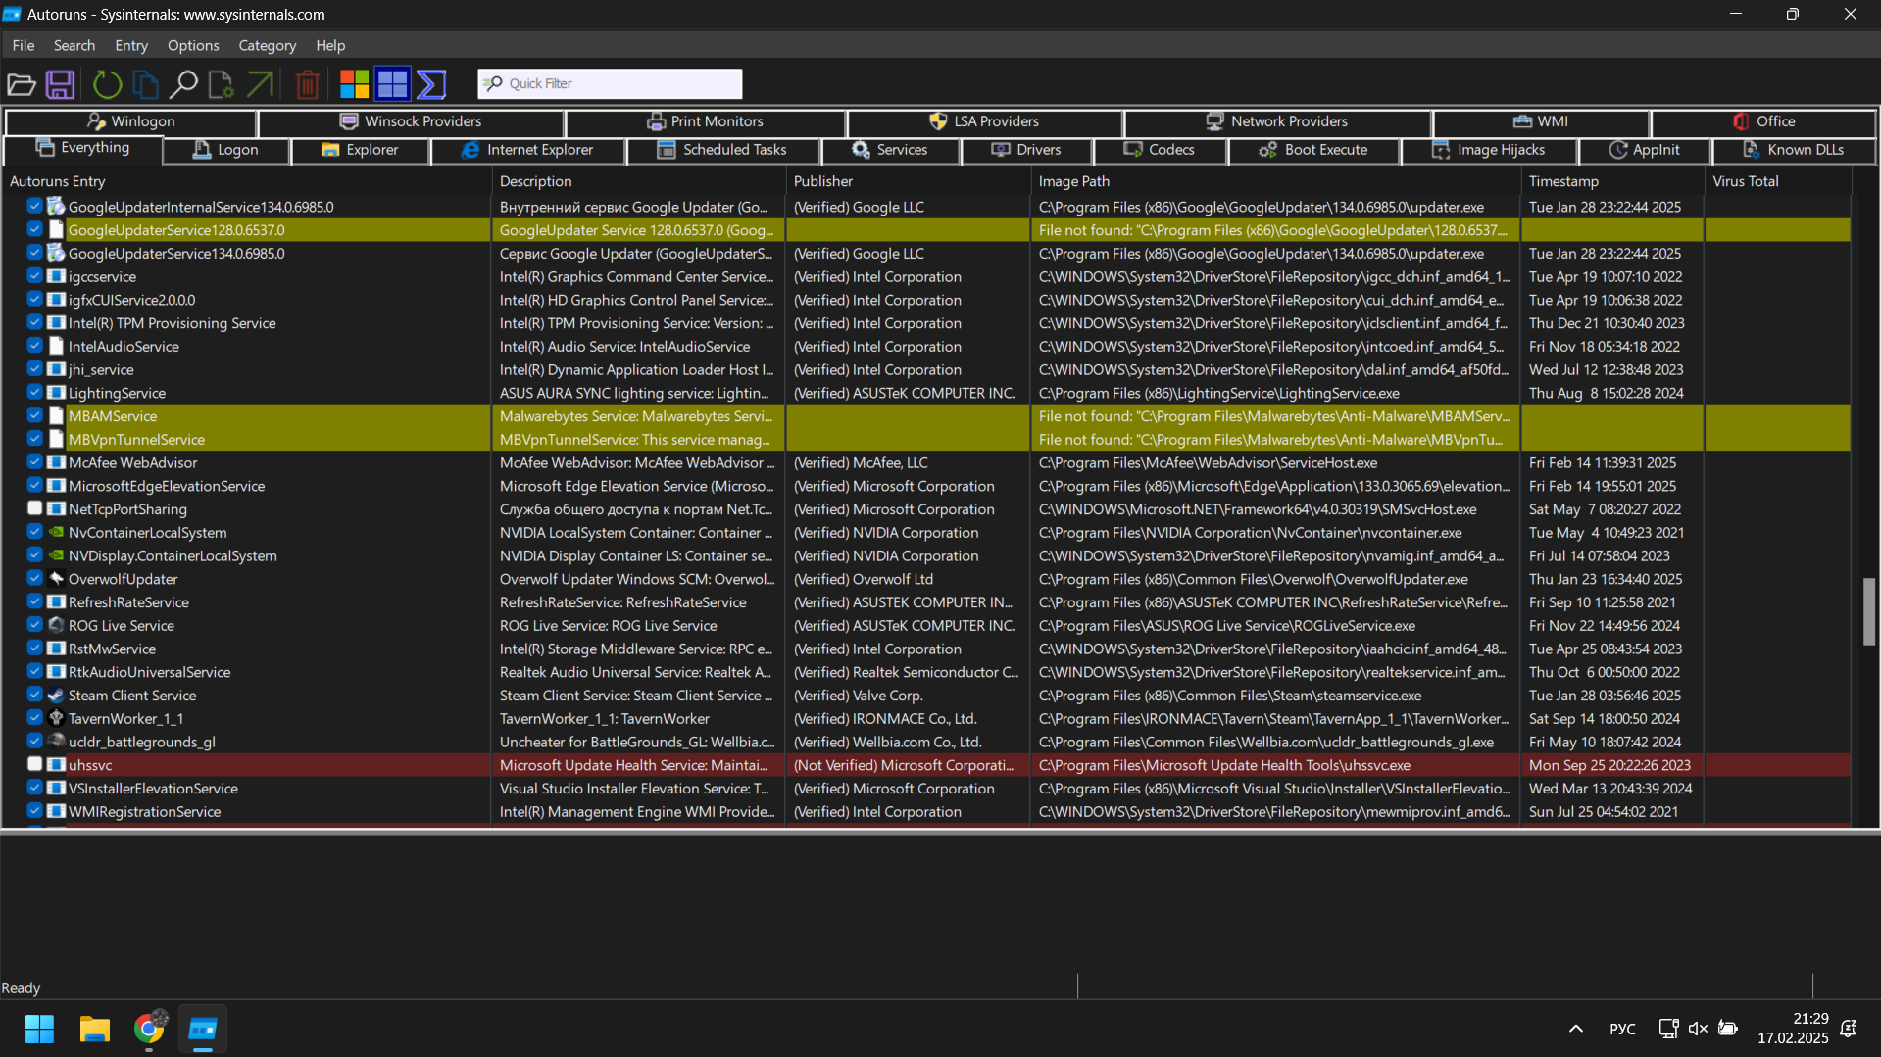Uncheck GoogleUpdaterService128.0.6537.0 entry
The image size is (1881, 1057).
coord(34,229)
